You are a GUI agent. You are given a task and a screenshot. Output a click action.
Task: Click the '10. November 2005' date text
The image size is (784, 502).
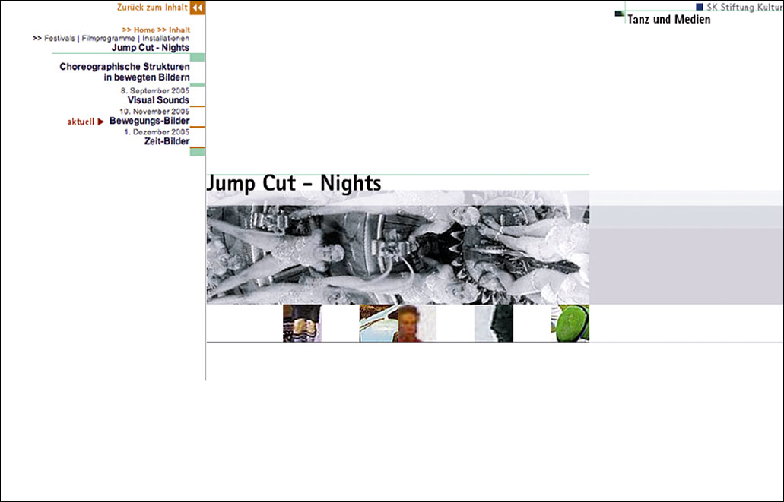(x=154, y=112)
